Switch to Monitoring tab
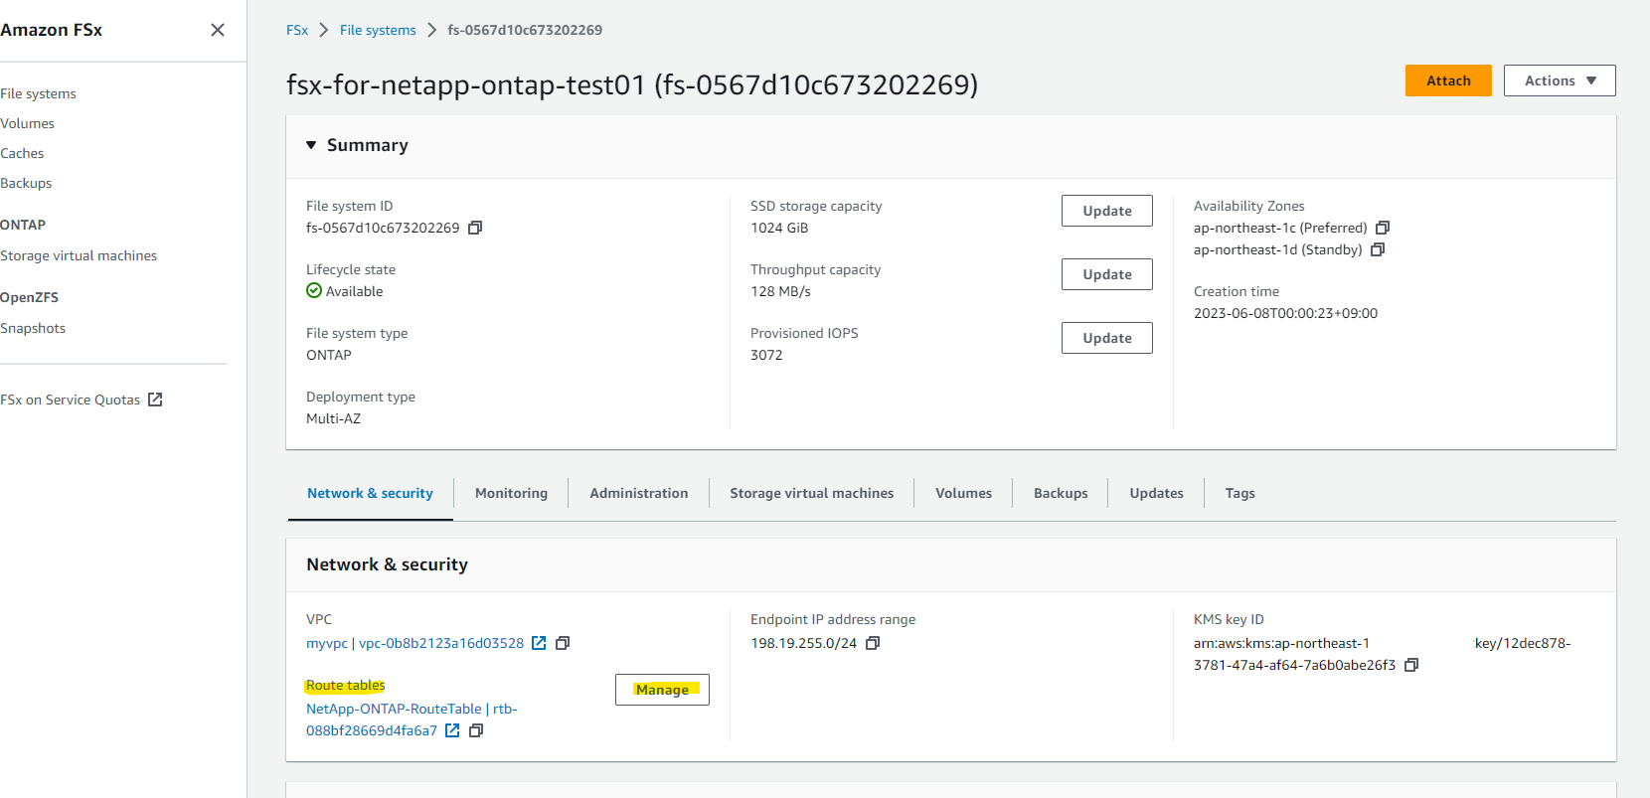 coord(511,493)
